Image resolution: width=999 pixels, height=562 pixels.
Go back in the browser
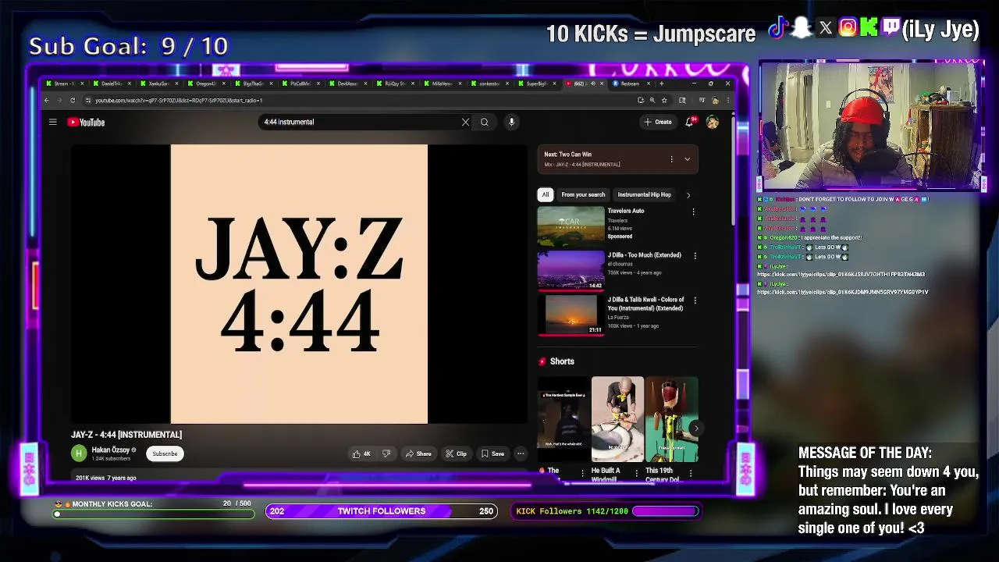tap(47, 100)
